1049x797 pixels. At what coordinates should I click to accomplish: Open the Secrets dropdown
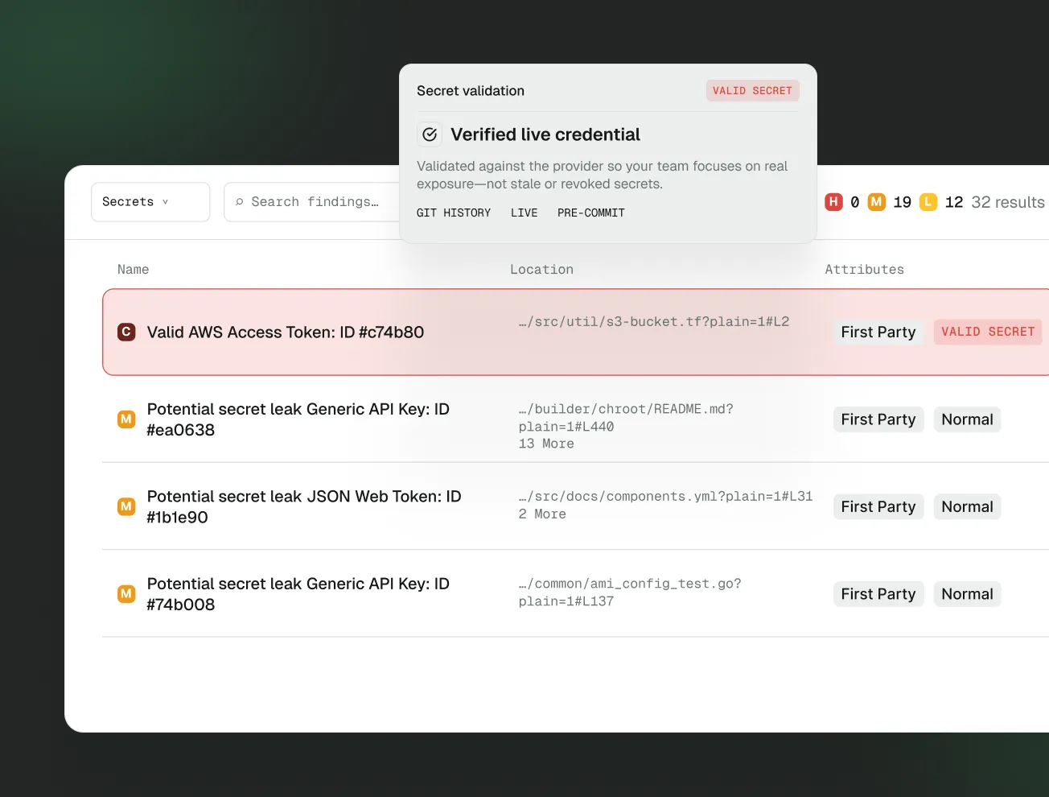click(x=150, y=202)
